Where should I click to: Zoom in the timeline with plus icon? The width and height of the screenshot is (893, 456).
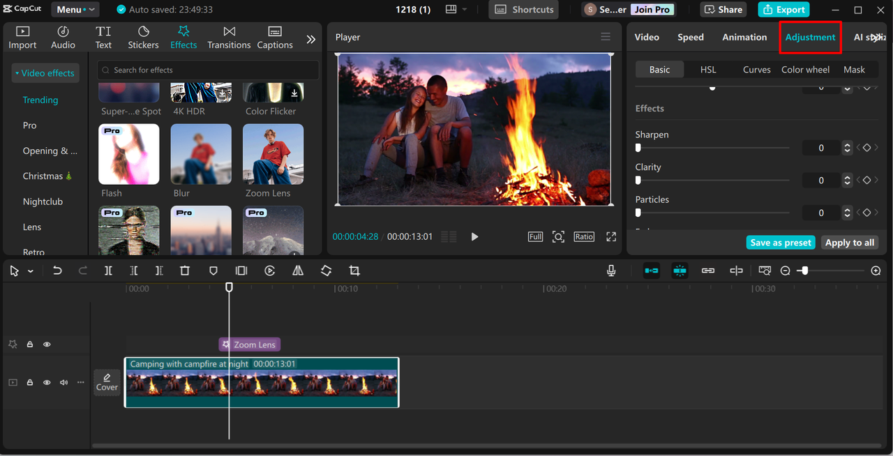(x=876, y=271)
